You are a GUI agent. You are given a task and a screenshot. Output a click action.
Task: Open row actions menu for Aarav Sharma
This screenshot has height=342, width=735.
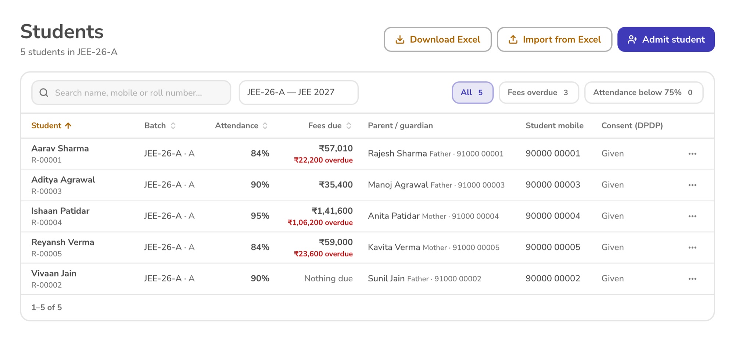tap(692, 154)
